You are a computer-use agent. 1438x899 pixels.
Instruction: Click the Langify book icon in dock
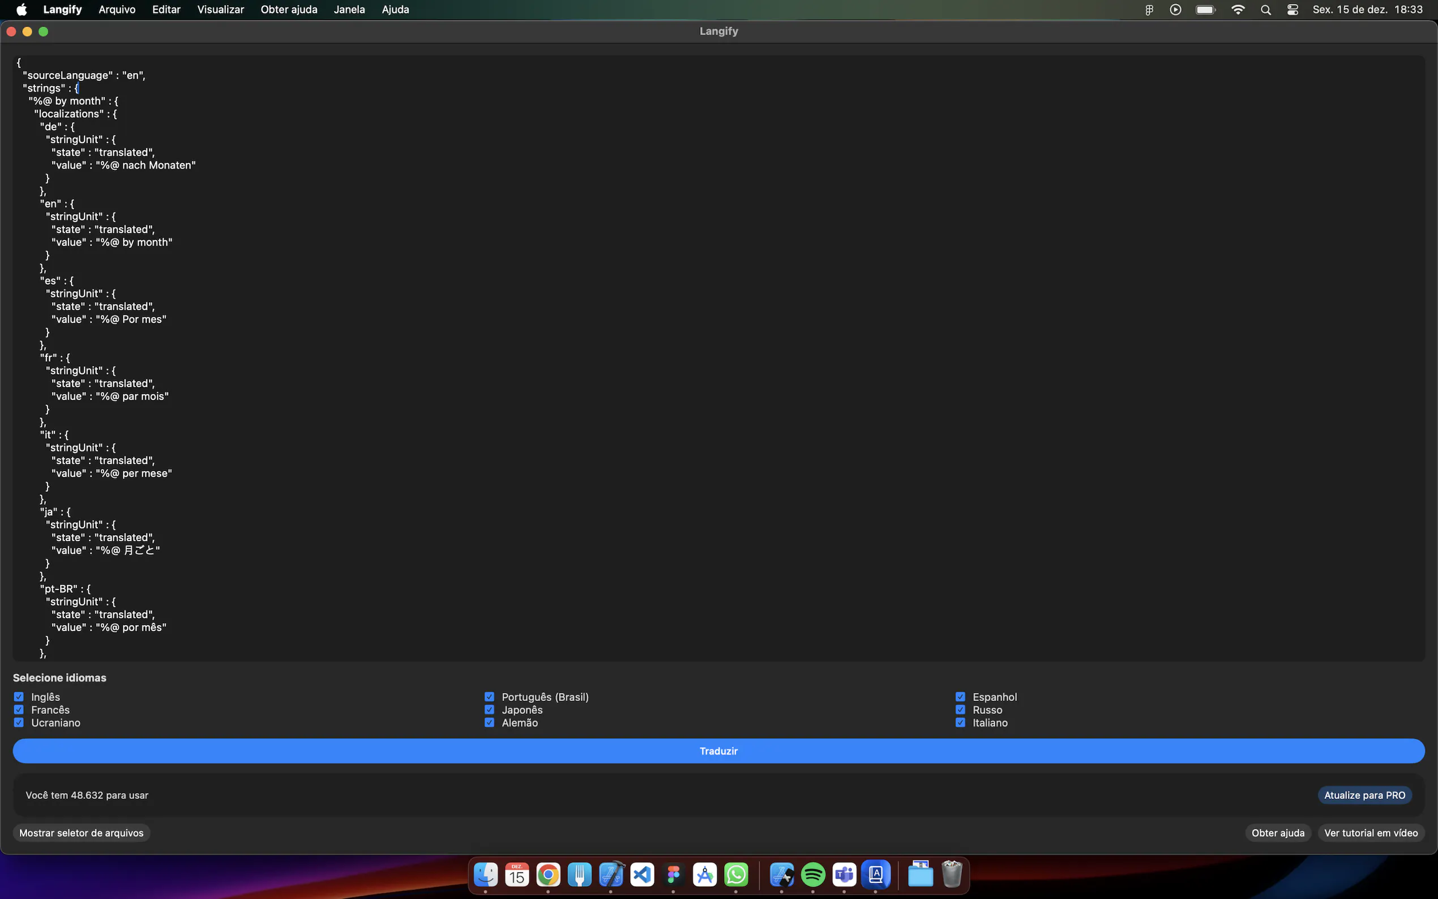coord(876,875)
